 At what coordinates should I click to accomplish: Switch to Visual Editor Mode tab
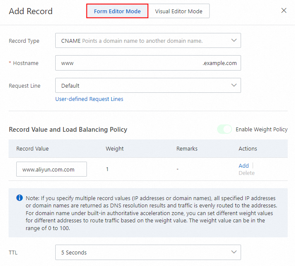coord(179,11)
